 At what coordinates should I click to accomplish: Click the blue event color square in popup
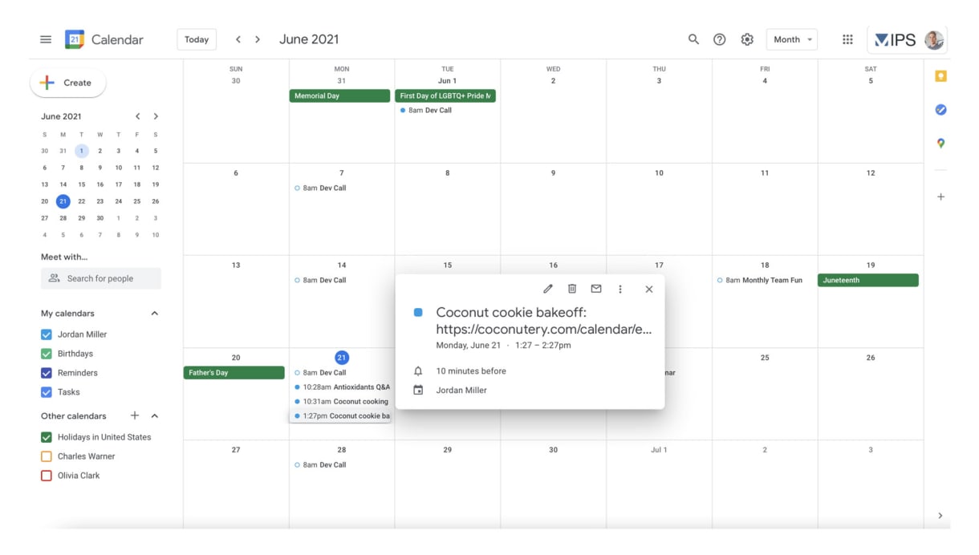click(418, 312)
